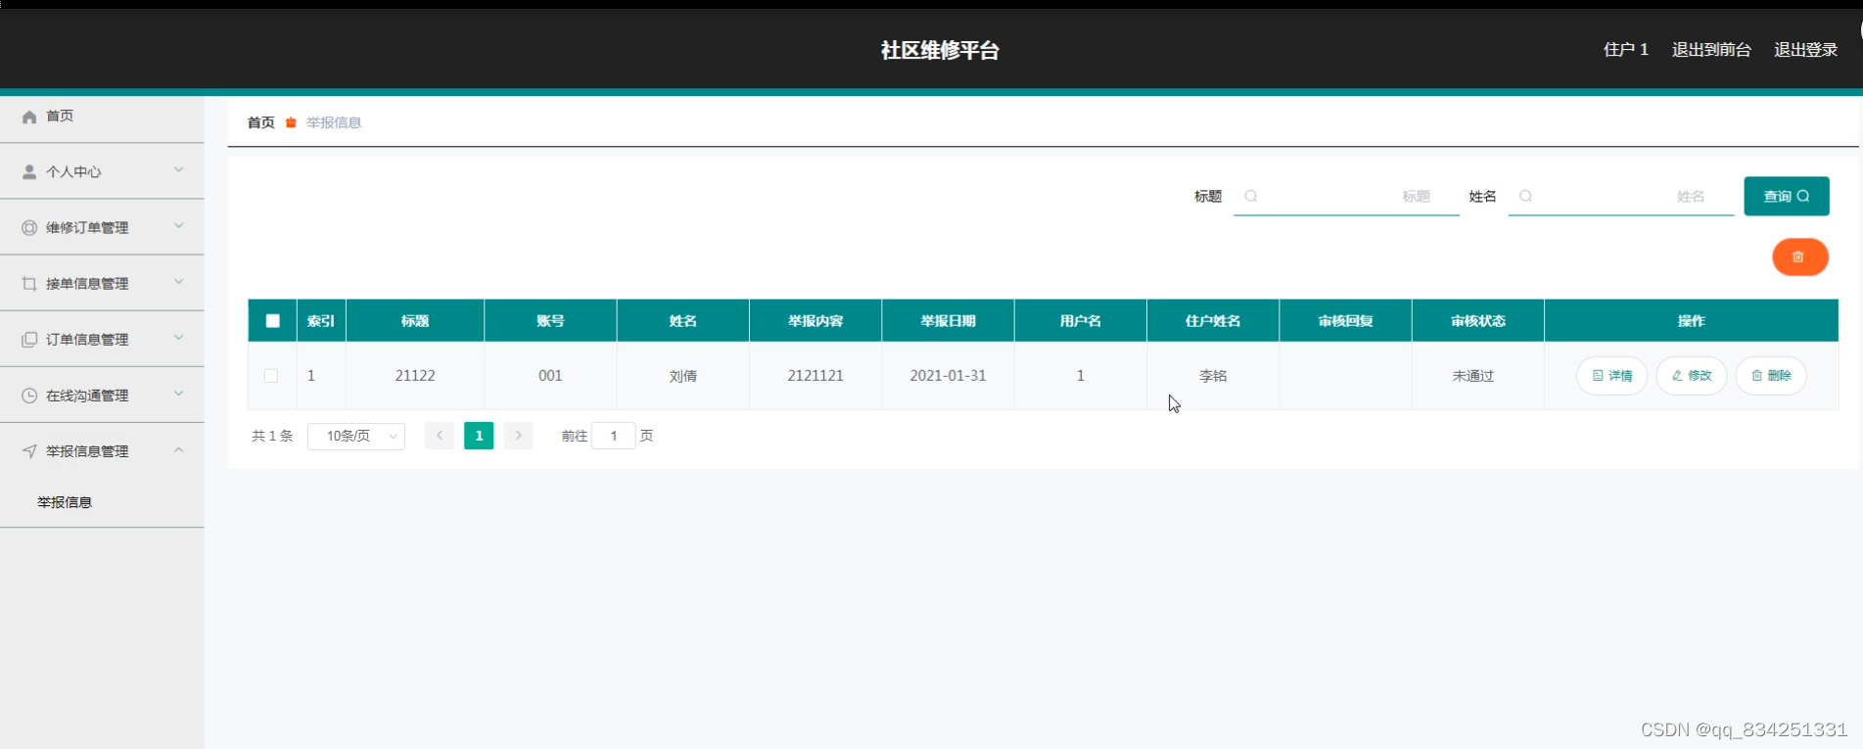Toggle the select-all checkbox in table header

click(x=272, y=320)
